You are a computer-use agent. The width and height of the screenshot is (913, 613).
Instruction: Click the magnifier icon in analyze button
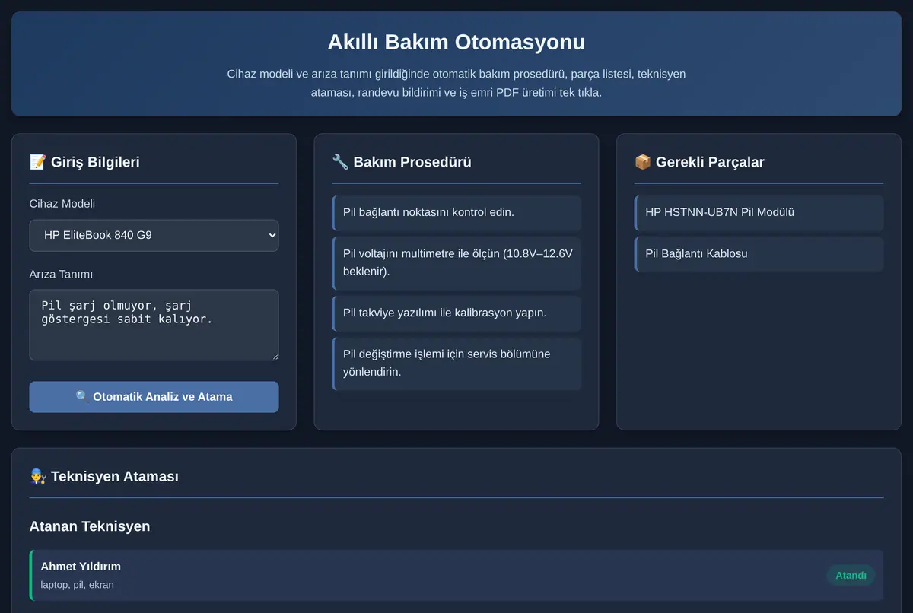click(x=82, y=397)
